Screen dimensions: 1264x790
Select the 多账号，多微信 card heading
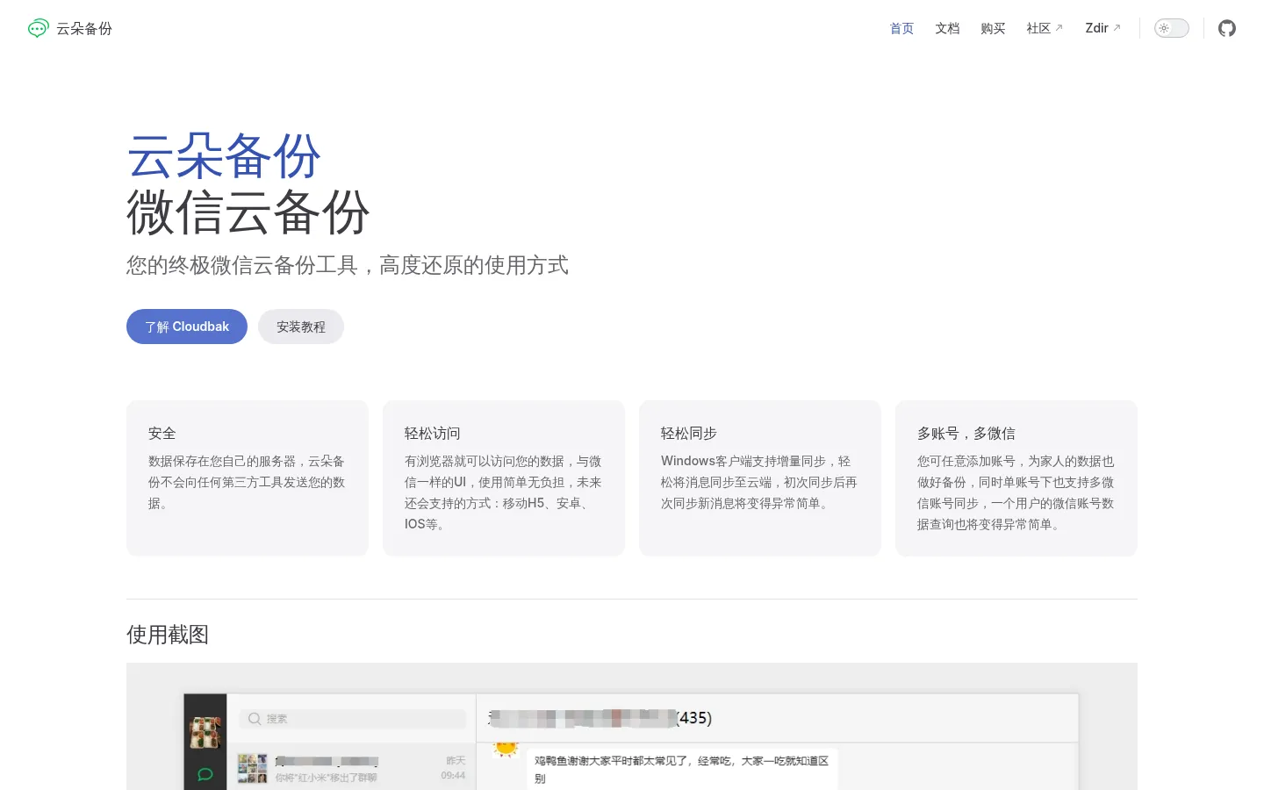tap(966, 433)
